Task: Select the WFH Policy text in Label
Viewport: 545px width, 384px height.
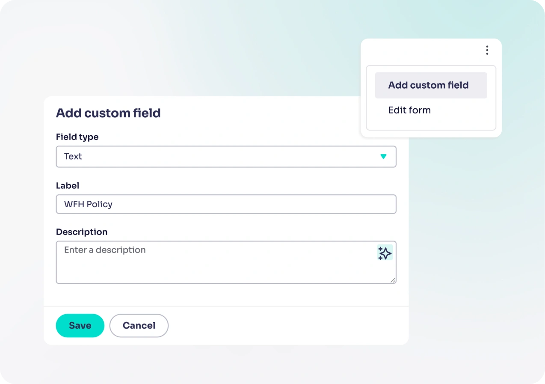Action: (x=88, y=204)
